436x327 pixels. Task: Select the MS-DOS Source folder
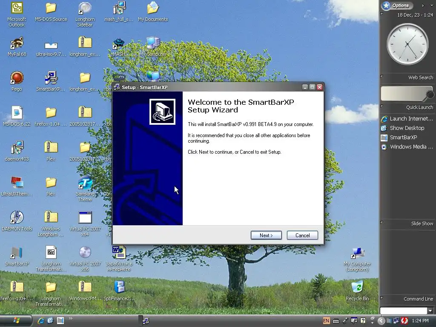pyautogui.click(x=51, y=12)
